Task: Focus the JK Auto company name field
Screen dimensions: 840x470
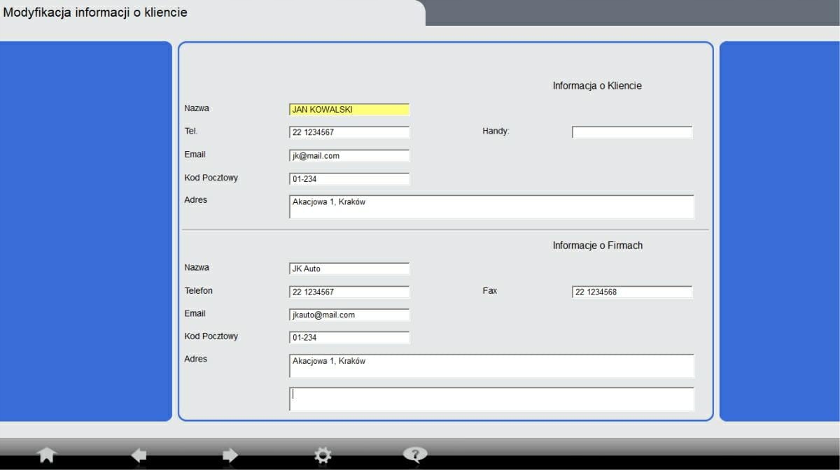Action: 349,269
